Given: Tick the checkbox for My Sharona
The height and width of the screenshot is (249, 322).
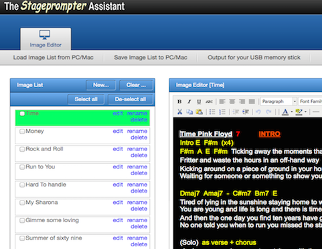Looking at the screenshot, I should coord(22,203).
